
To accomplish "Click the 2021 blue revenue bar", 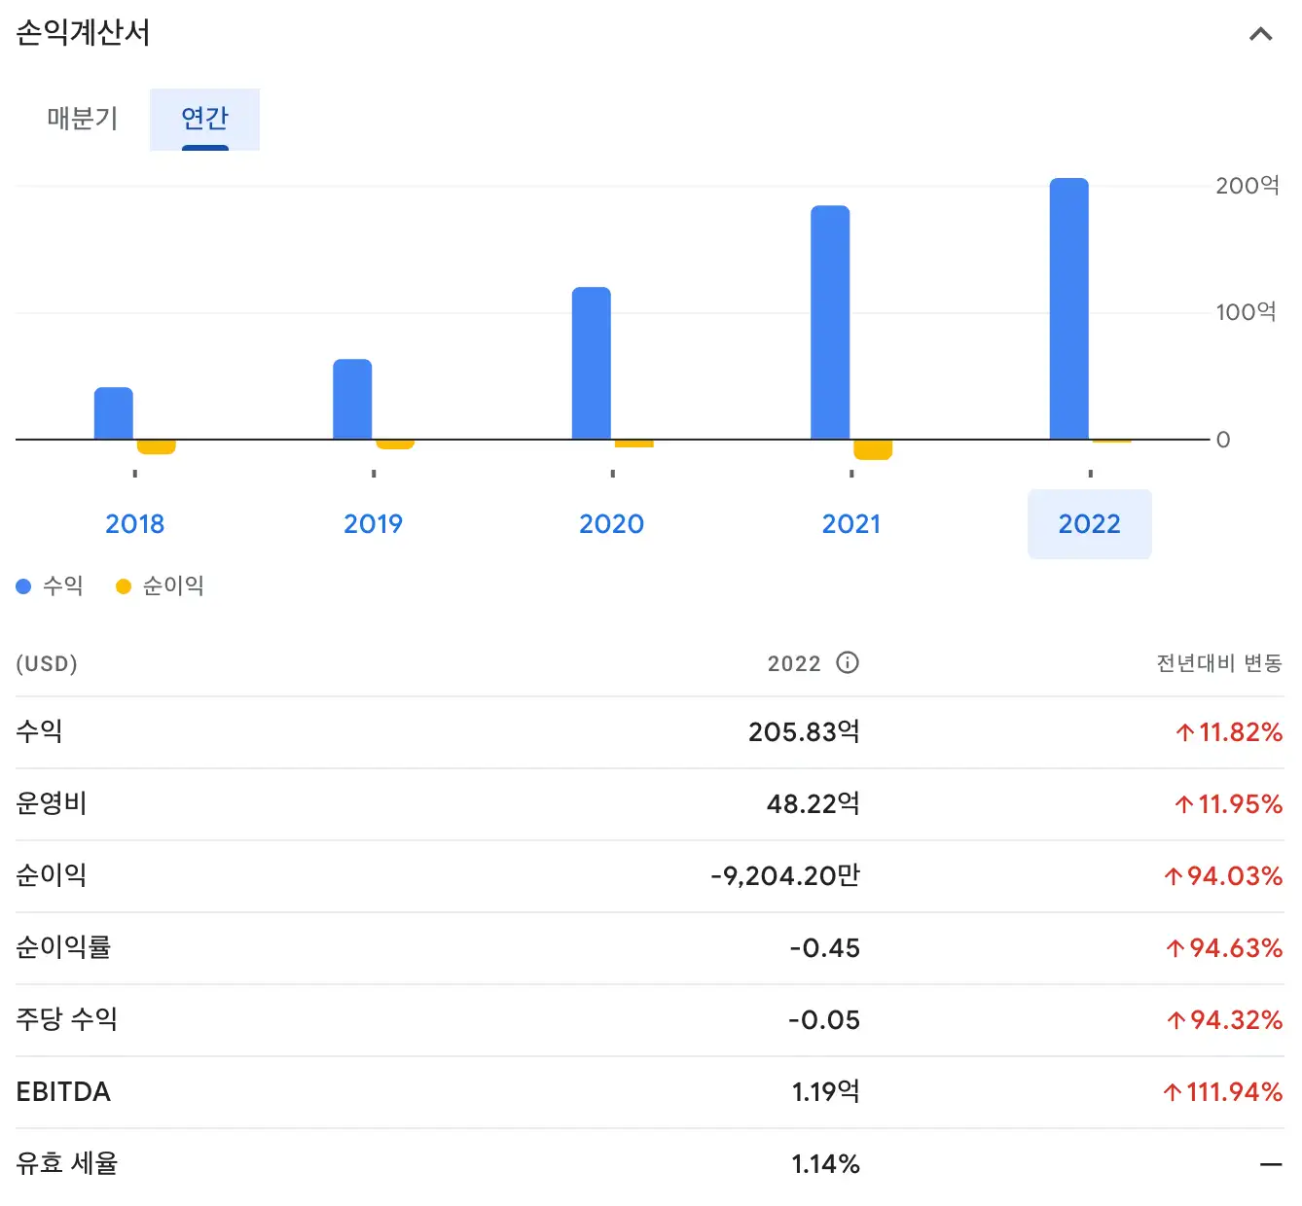I will [829, 321].
